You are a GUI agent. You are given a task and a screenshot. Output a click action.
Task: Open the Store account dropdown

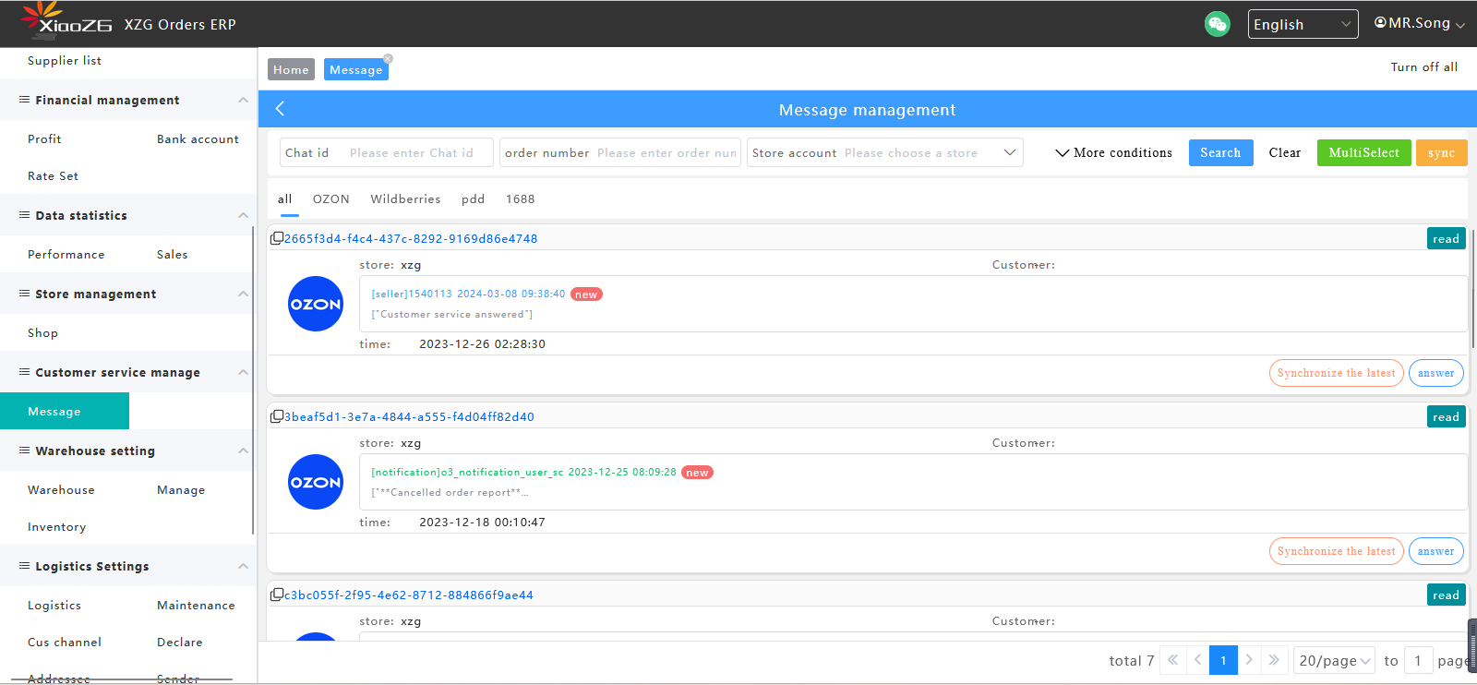click(884, 153)
